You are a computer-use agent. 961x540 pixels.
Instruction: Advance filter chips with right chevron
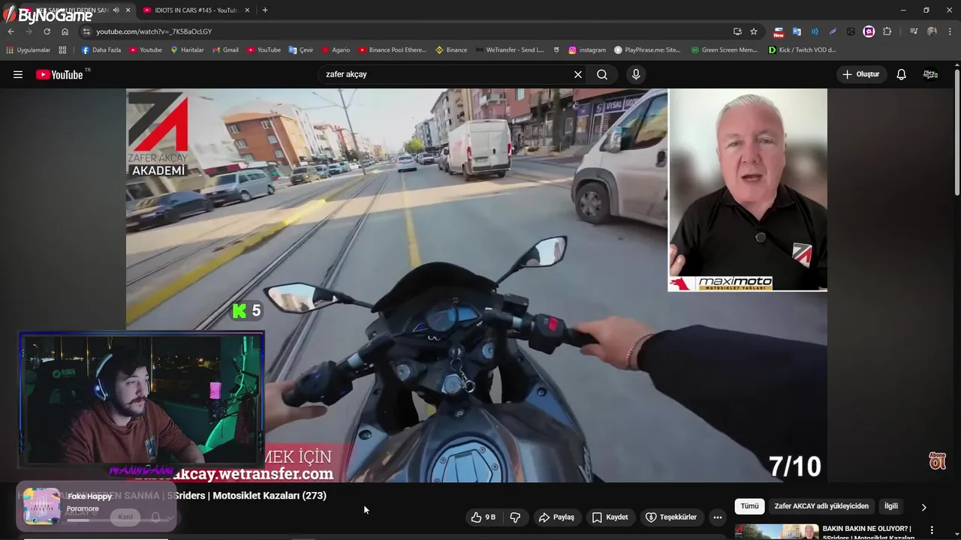[x=923, y=507]
